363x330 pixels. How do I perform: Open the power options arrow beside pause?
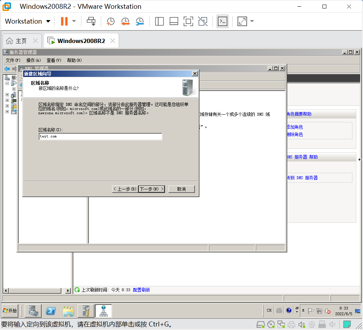click(74, 21)
